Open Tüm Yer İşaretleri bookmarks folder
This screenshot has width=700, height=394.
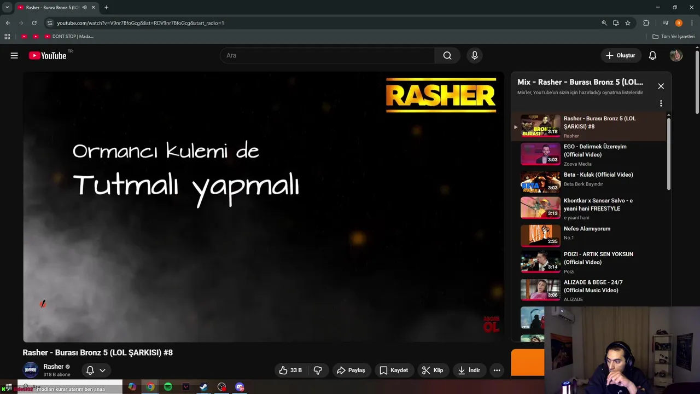[674, 36]
